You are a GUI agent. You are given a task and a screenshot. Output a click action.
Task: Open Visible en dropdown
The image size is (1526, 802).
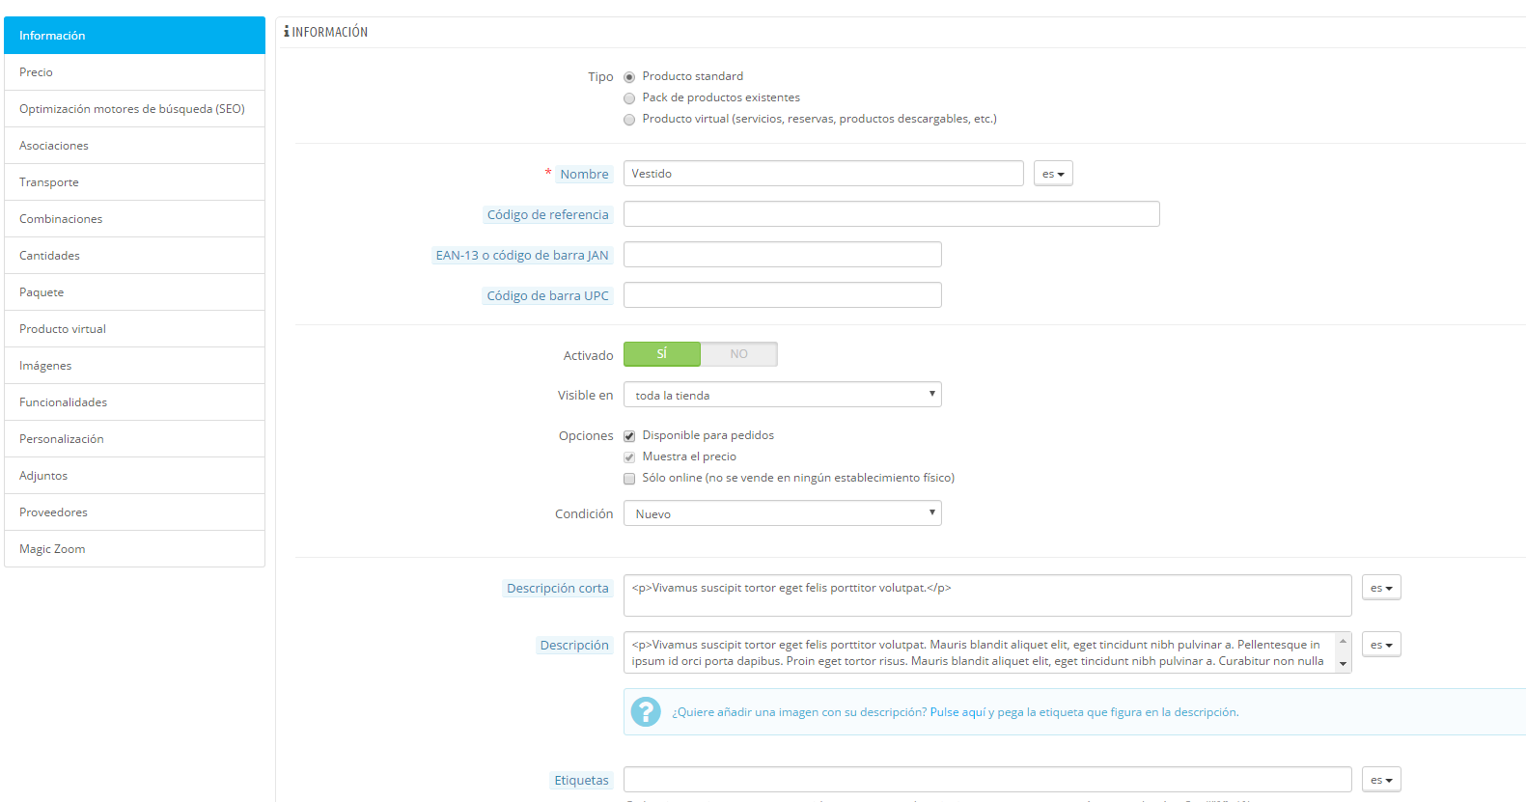pos(783,395)
